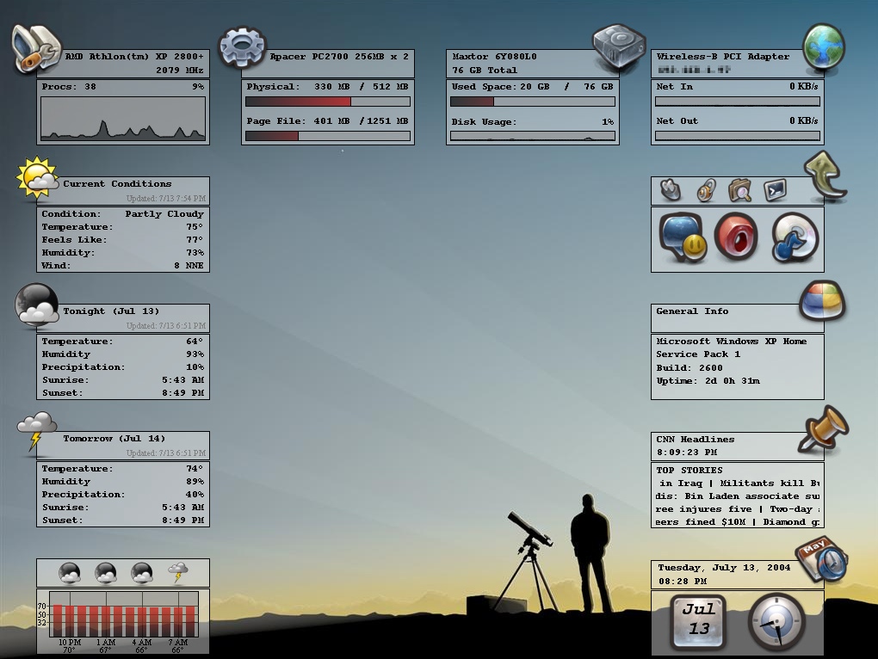Click the Jul 13 calendar date icon

click(x=699, y=621)
